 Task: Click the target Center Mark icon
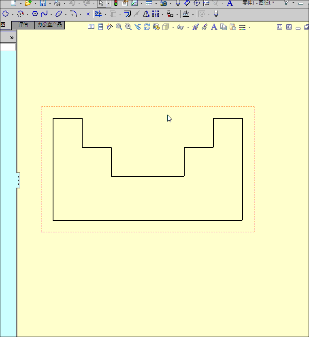pos(196,3)
